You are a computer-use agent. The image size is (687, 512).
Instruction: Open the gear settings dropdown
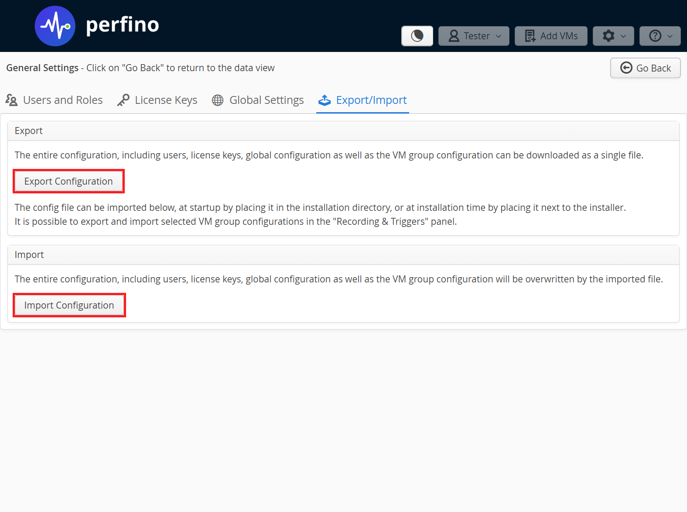[x=614, y=36]
